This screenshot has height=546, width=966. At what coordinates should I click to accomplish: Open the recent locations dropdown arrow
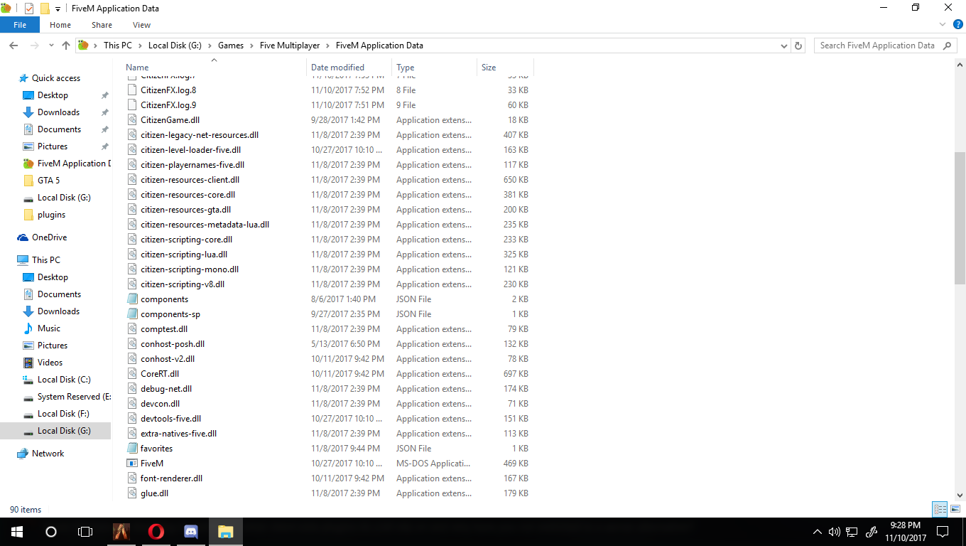pos(51,45)
